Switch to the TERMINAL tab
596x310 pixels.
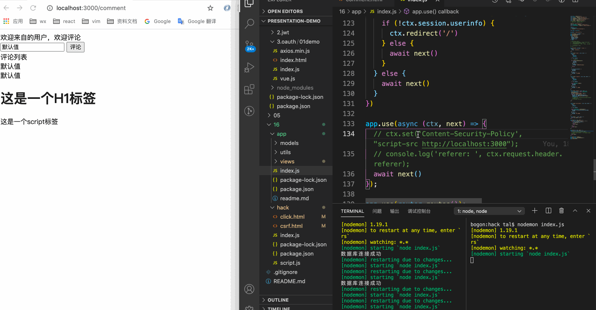(x=353, y=211)
